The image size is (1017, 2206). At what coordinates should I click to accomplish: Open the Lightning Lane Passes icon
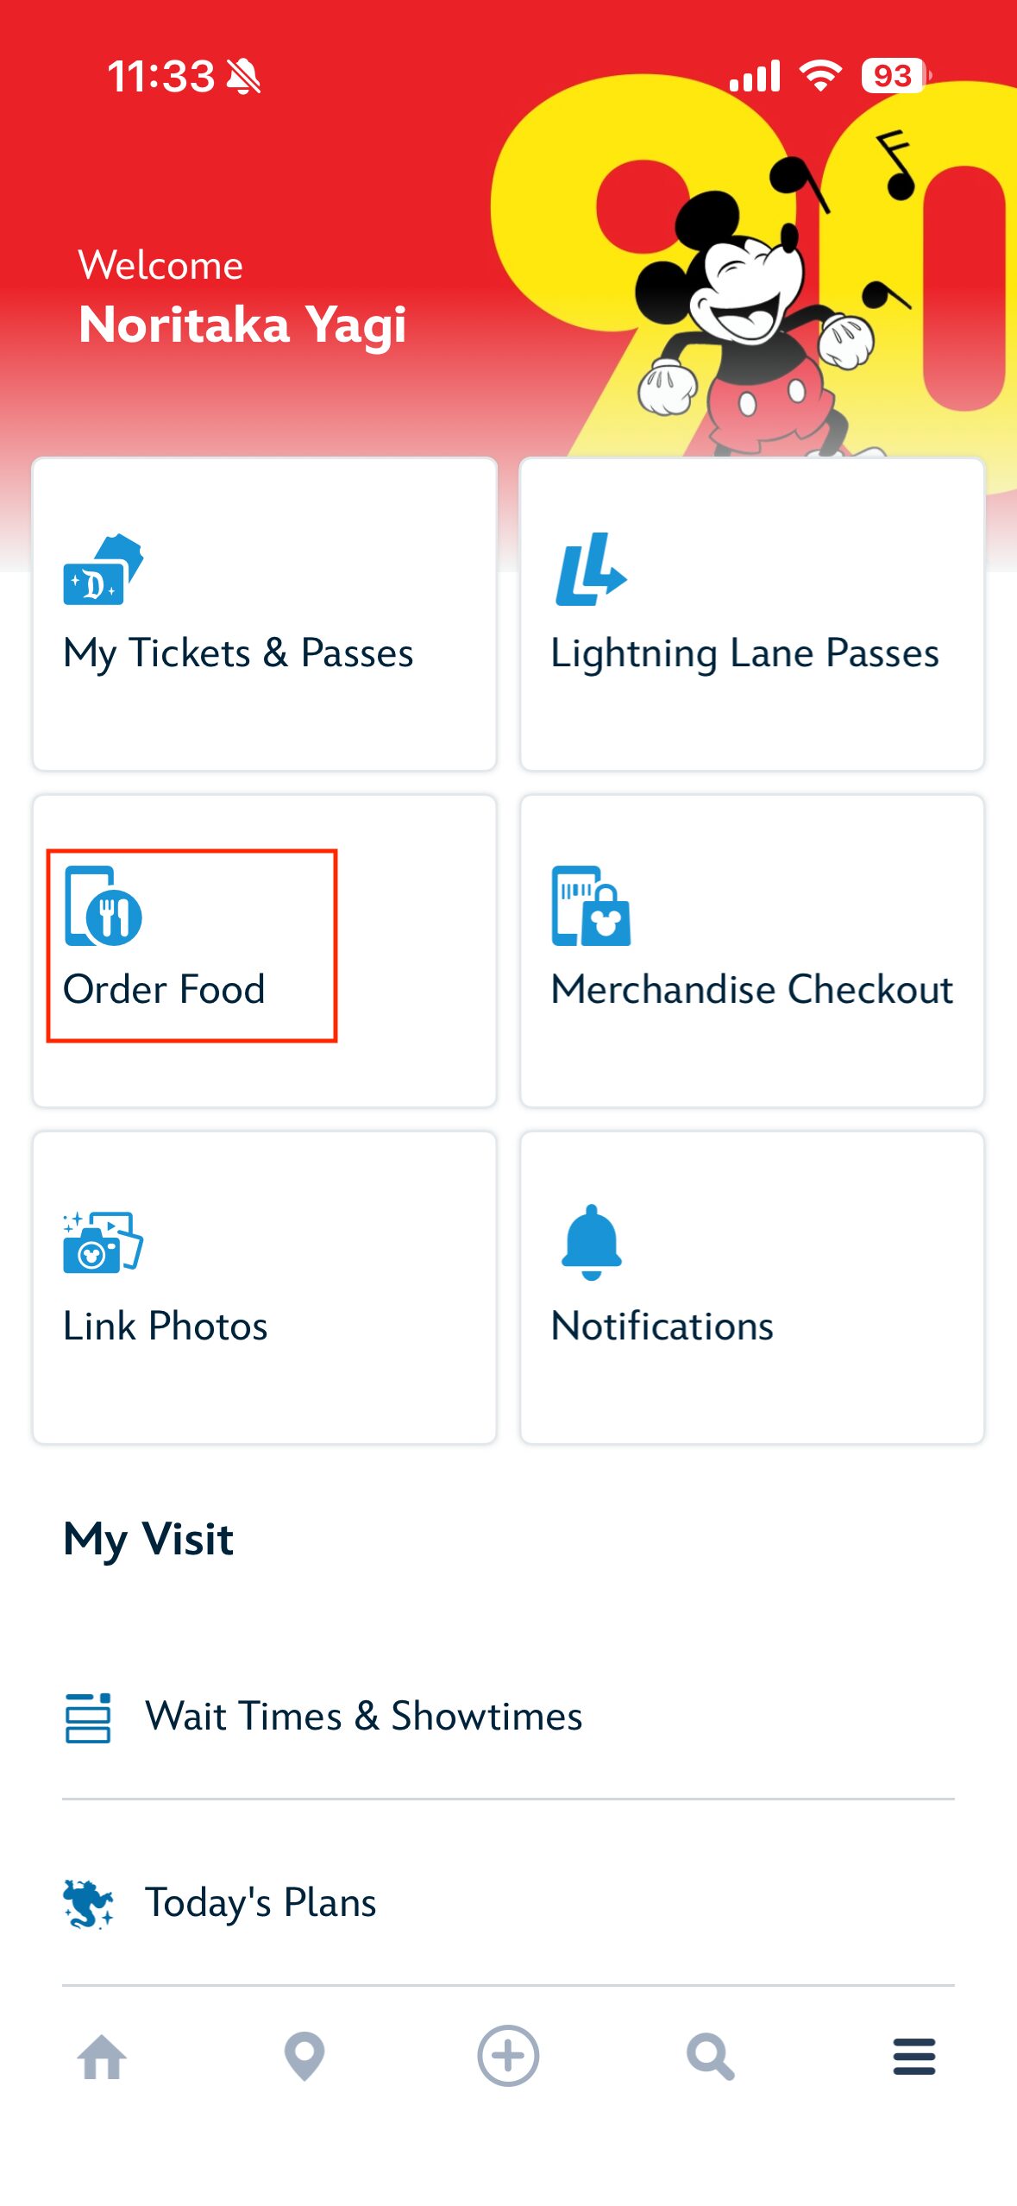pyautogui.click(x=591, y=570)
